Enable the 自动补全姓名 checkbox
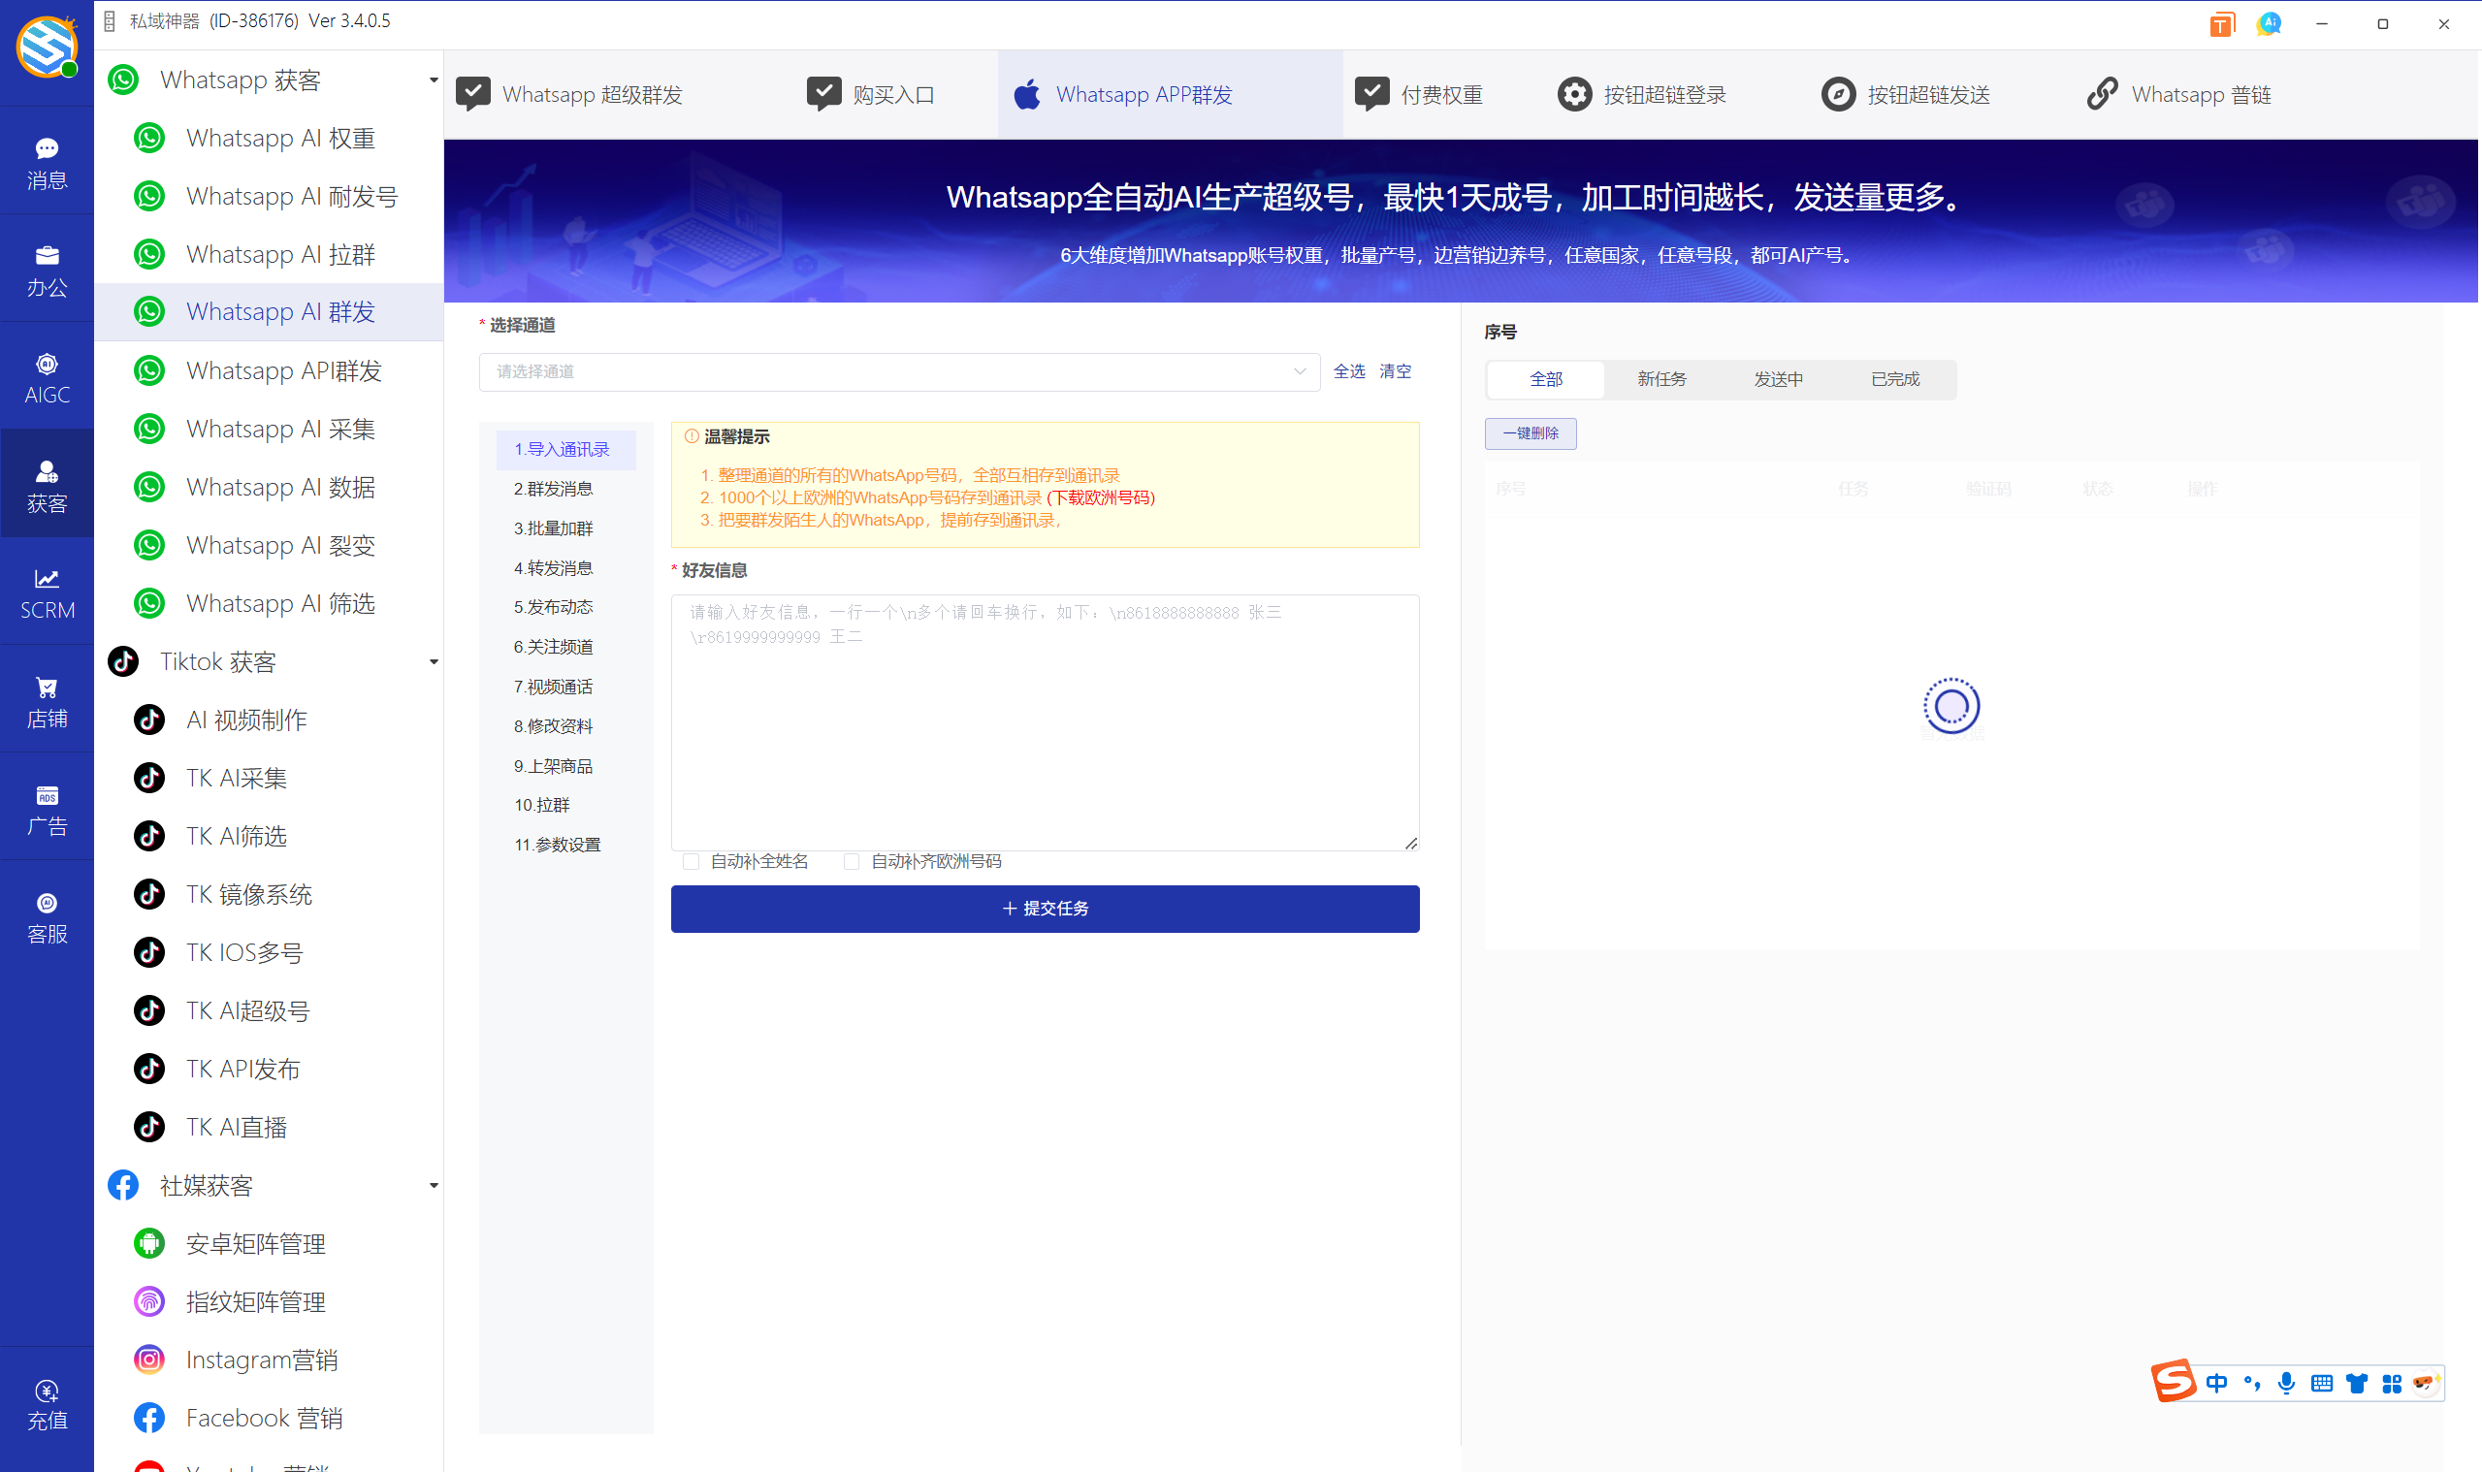This screenshot has height=1472, width=2482. (x=692, y=861)
